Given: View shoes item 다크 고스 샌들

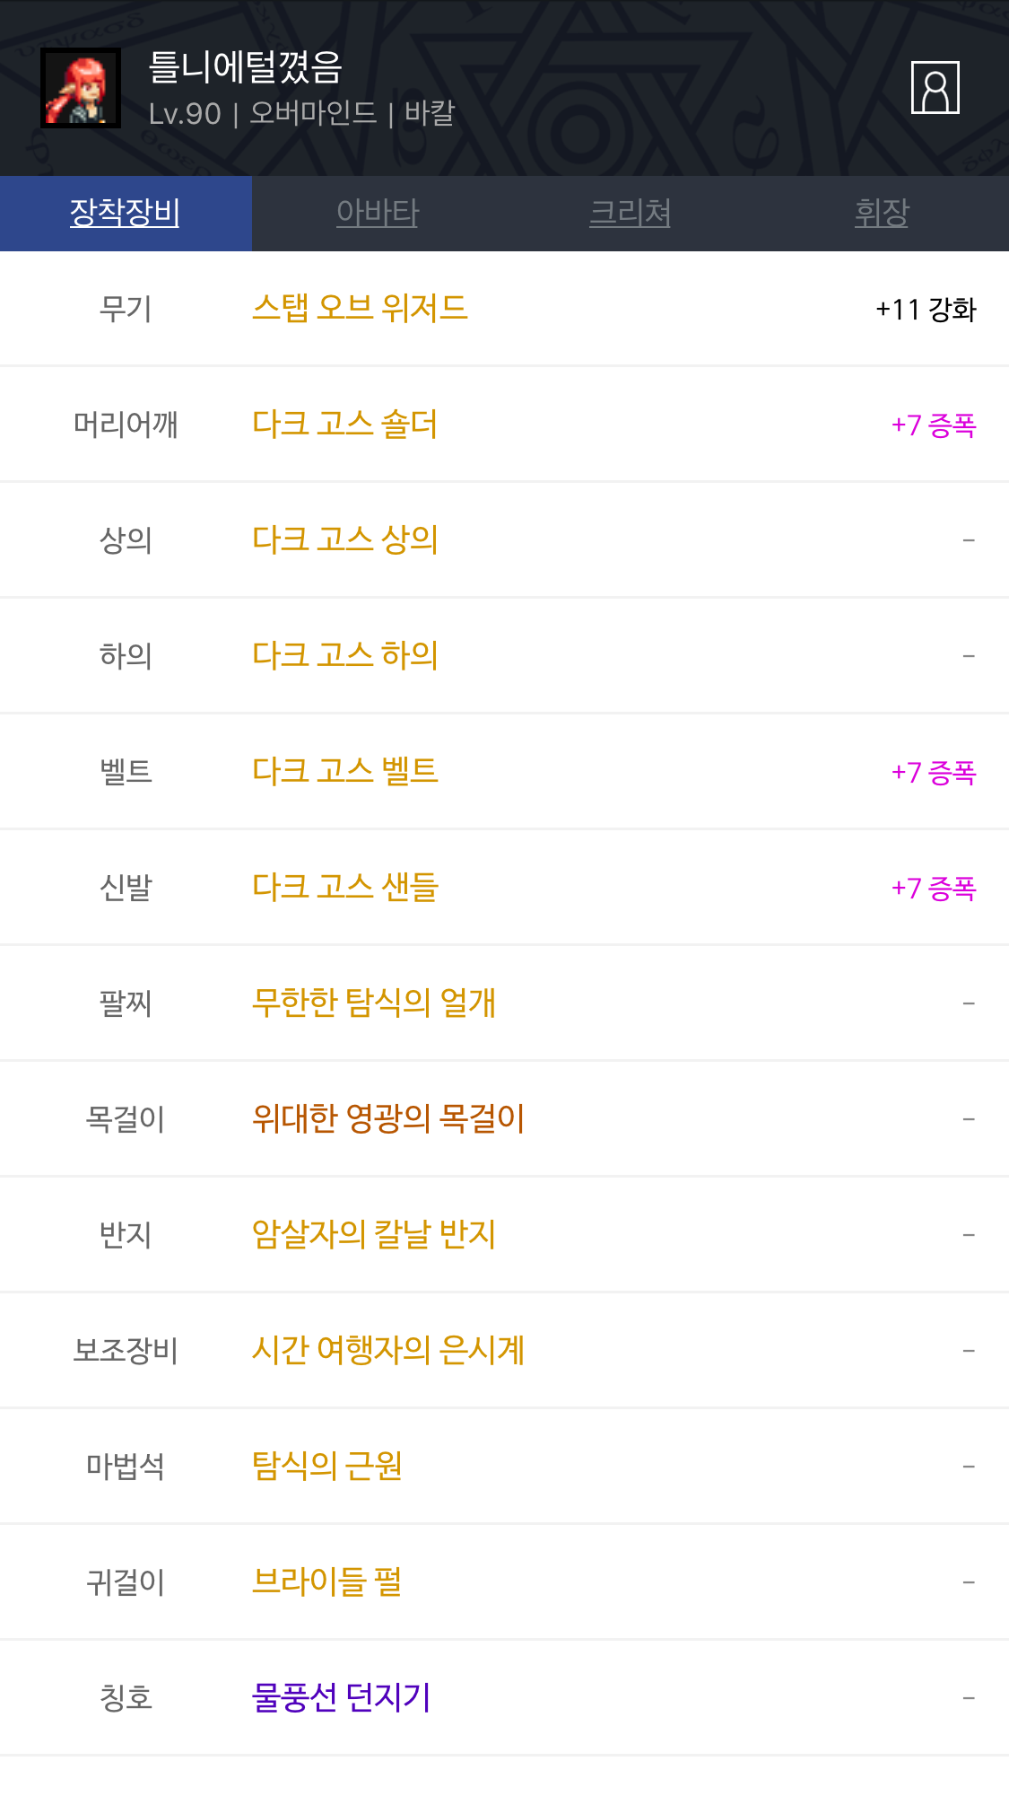Looking at the screenshot, I should [x=345, y=888].
